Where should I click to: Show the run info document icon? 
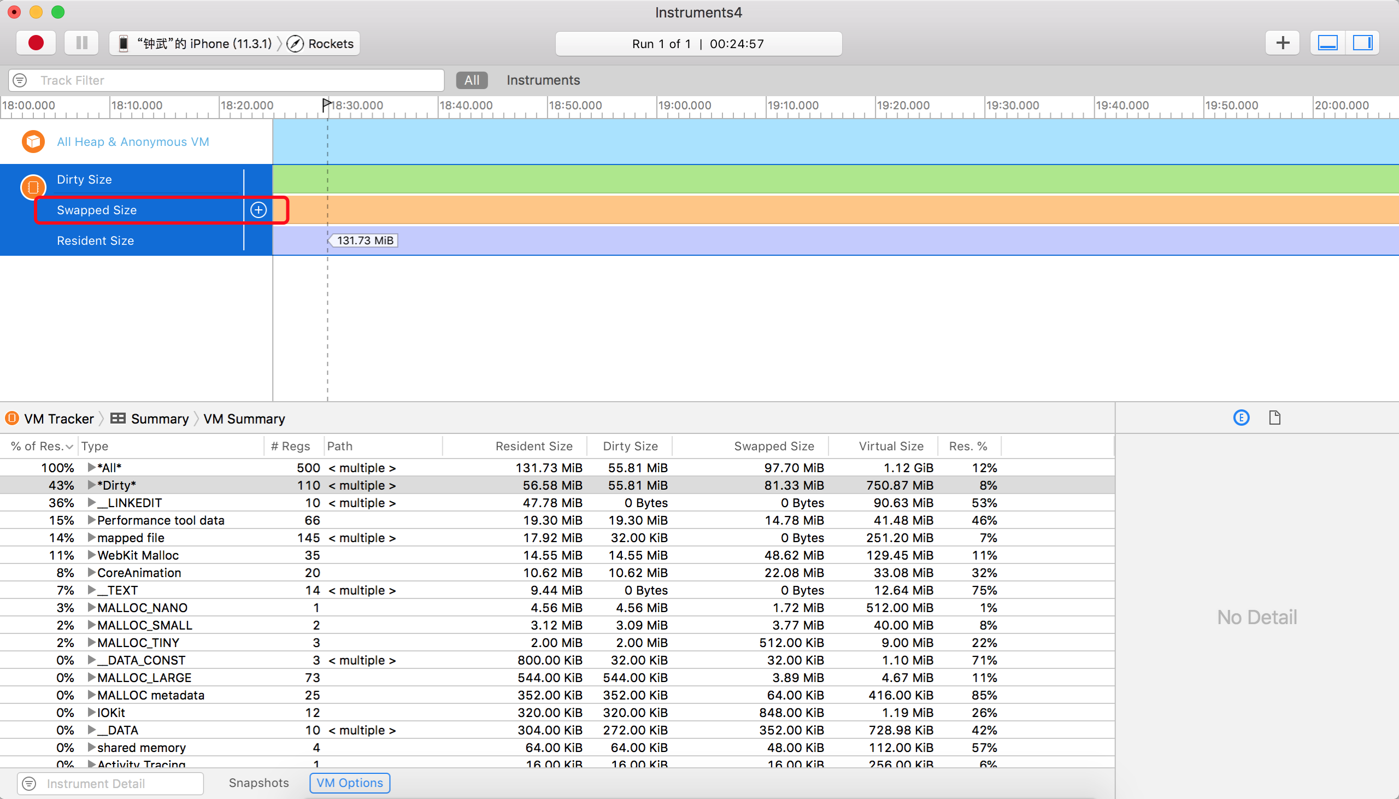point(1274,418)
